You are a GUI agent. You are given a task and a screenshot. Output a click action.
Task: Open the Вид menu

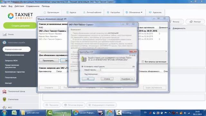point(10,6)
